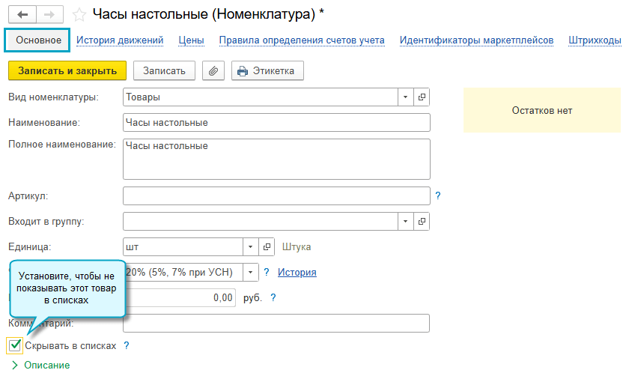Open the Единица dropdown list
This screenshot has height=376, width=629.
pyautogui.click(x=250, y=247)
